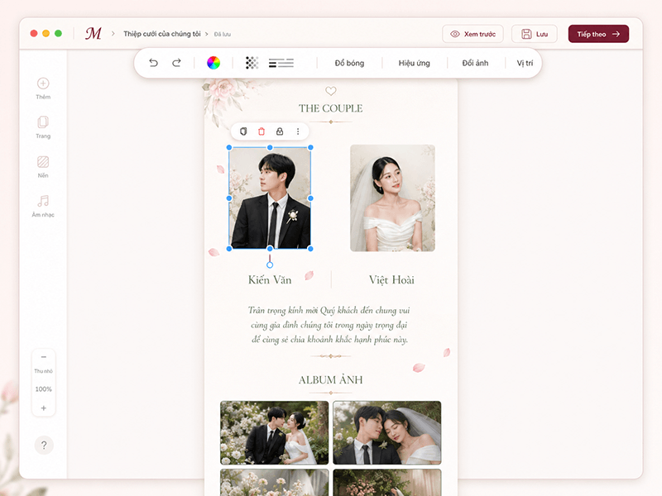Click the transparency checkerboard icon

coord(252,63)
